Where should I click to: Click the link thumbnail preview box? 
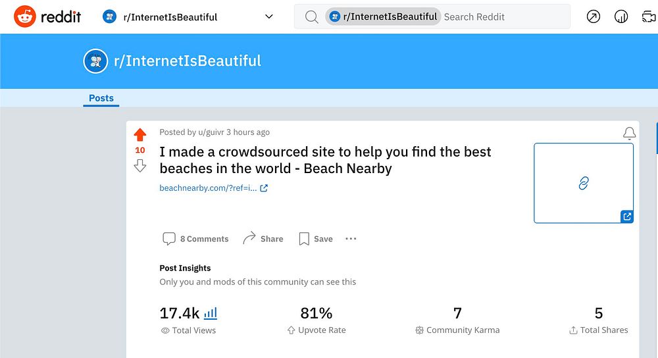tap(583, 183)
